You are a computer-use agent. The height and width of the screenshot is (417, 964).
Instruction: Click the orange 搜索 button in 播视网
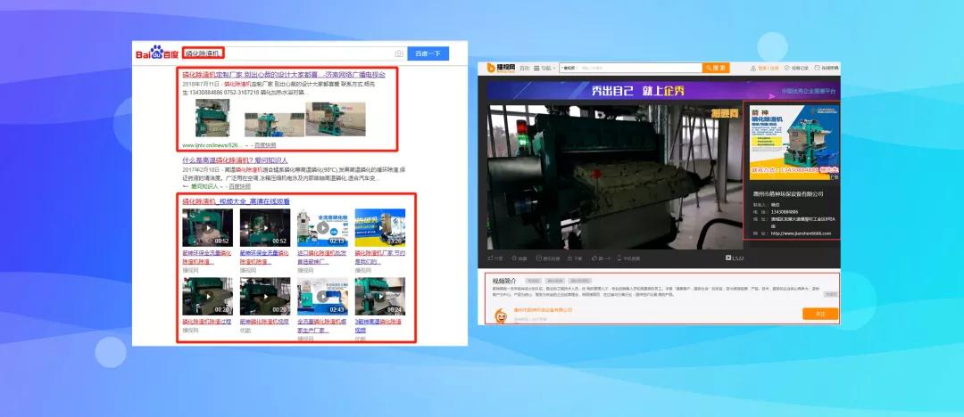pyautogui.click(x=716, y=68)
